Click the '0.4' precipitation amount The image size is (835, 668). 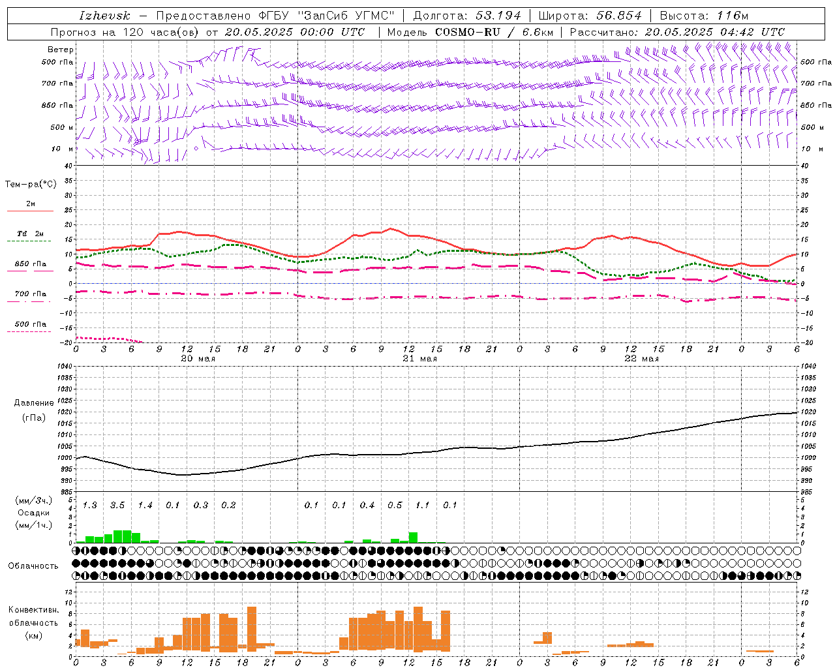tap(367, 506)
